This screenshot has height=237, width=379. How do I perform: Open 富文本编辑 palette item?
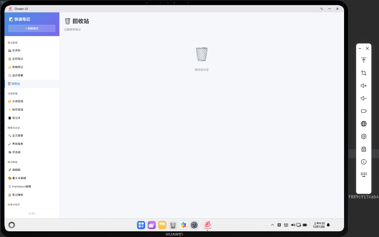click(32, 178)
